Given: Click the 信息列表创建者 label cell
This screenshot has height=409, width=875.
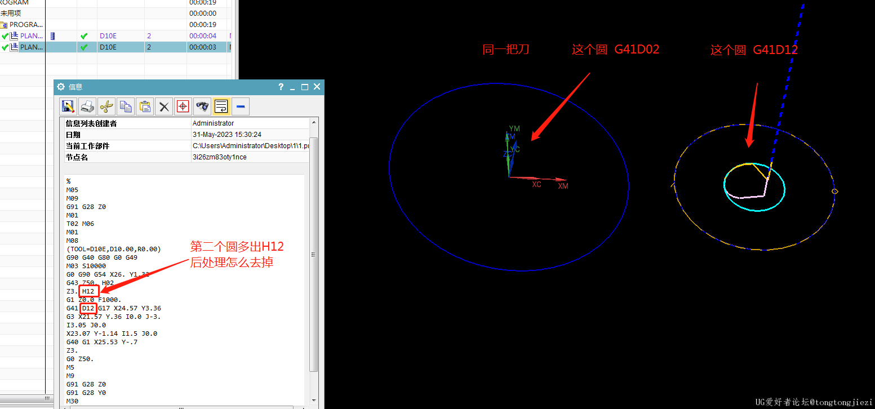Looking at the screenshot, I should click(x=127, y=123).
